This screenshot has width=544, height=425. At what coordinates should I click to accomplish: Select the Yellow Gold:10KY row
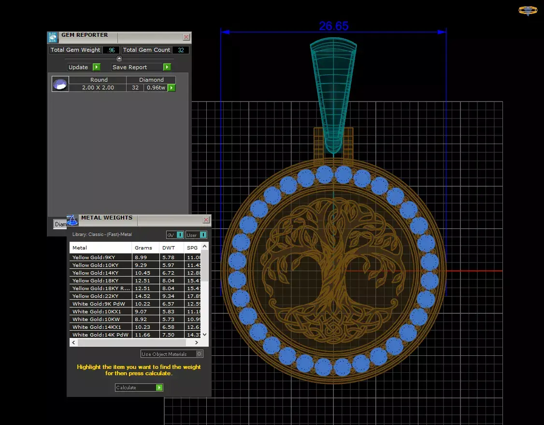pyautogui.click(x=135, y=265)
